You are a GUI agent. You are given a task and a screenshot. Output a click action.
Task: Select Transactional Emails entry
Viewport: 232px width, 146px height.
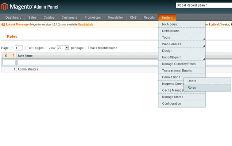(182, 70)
